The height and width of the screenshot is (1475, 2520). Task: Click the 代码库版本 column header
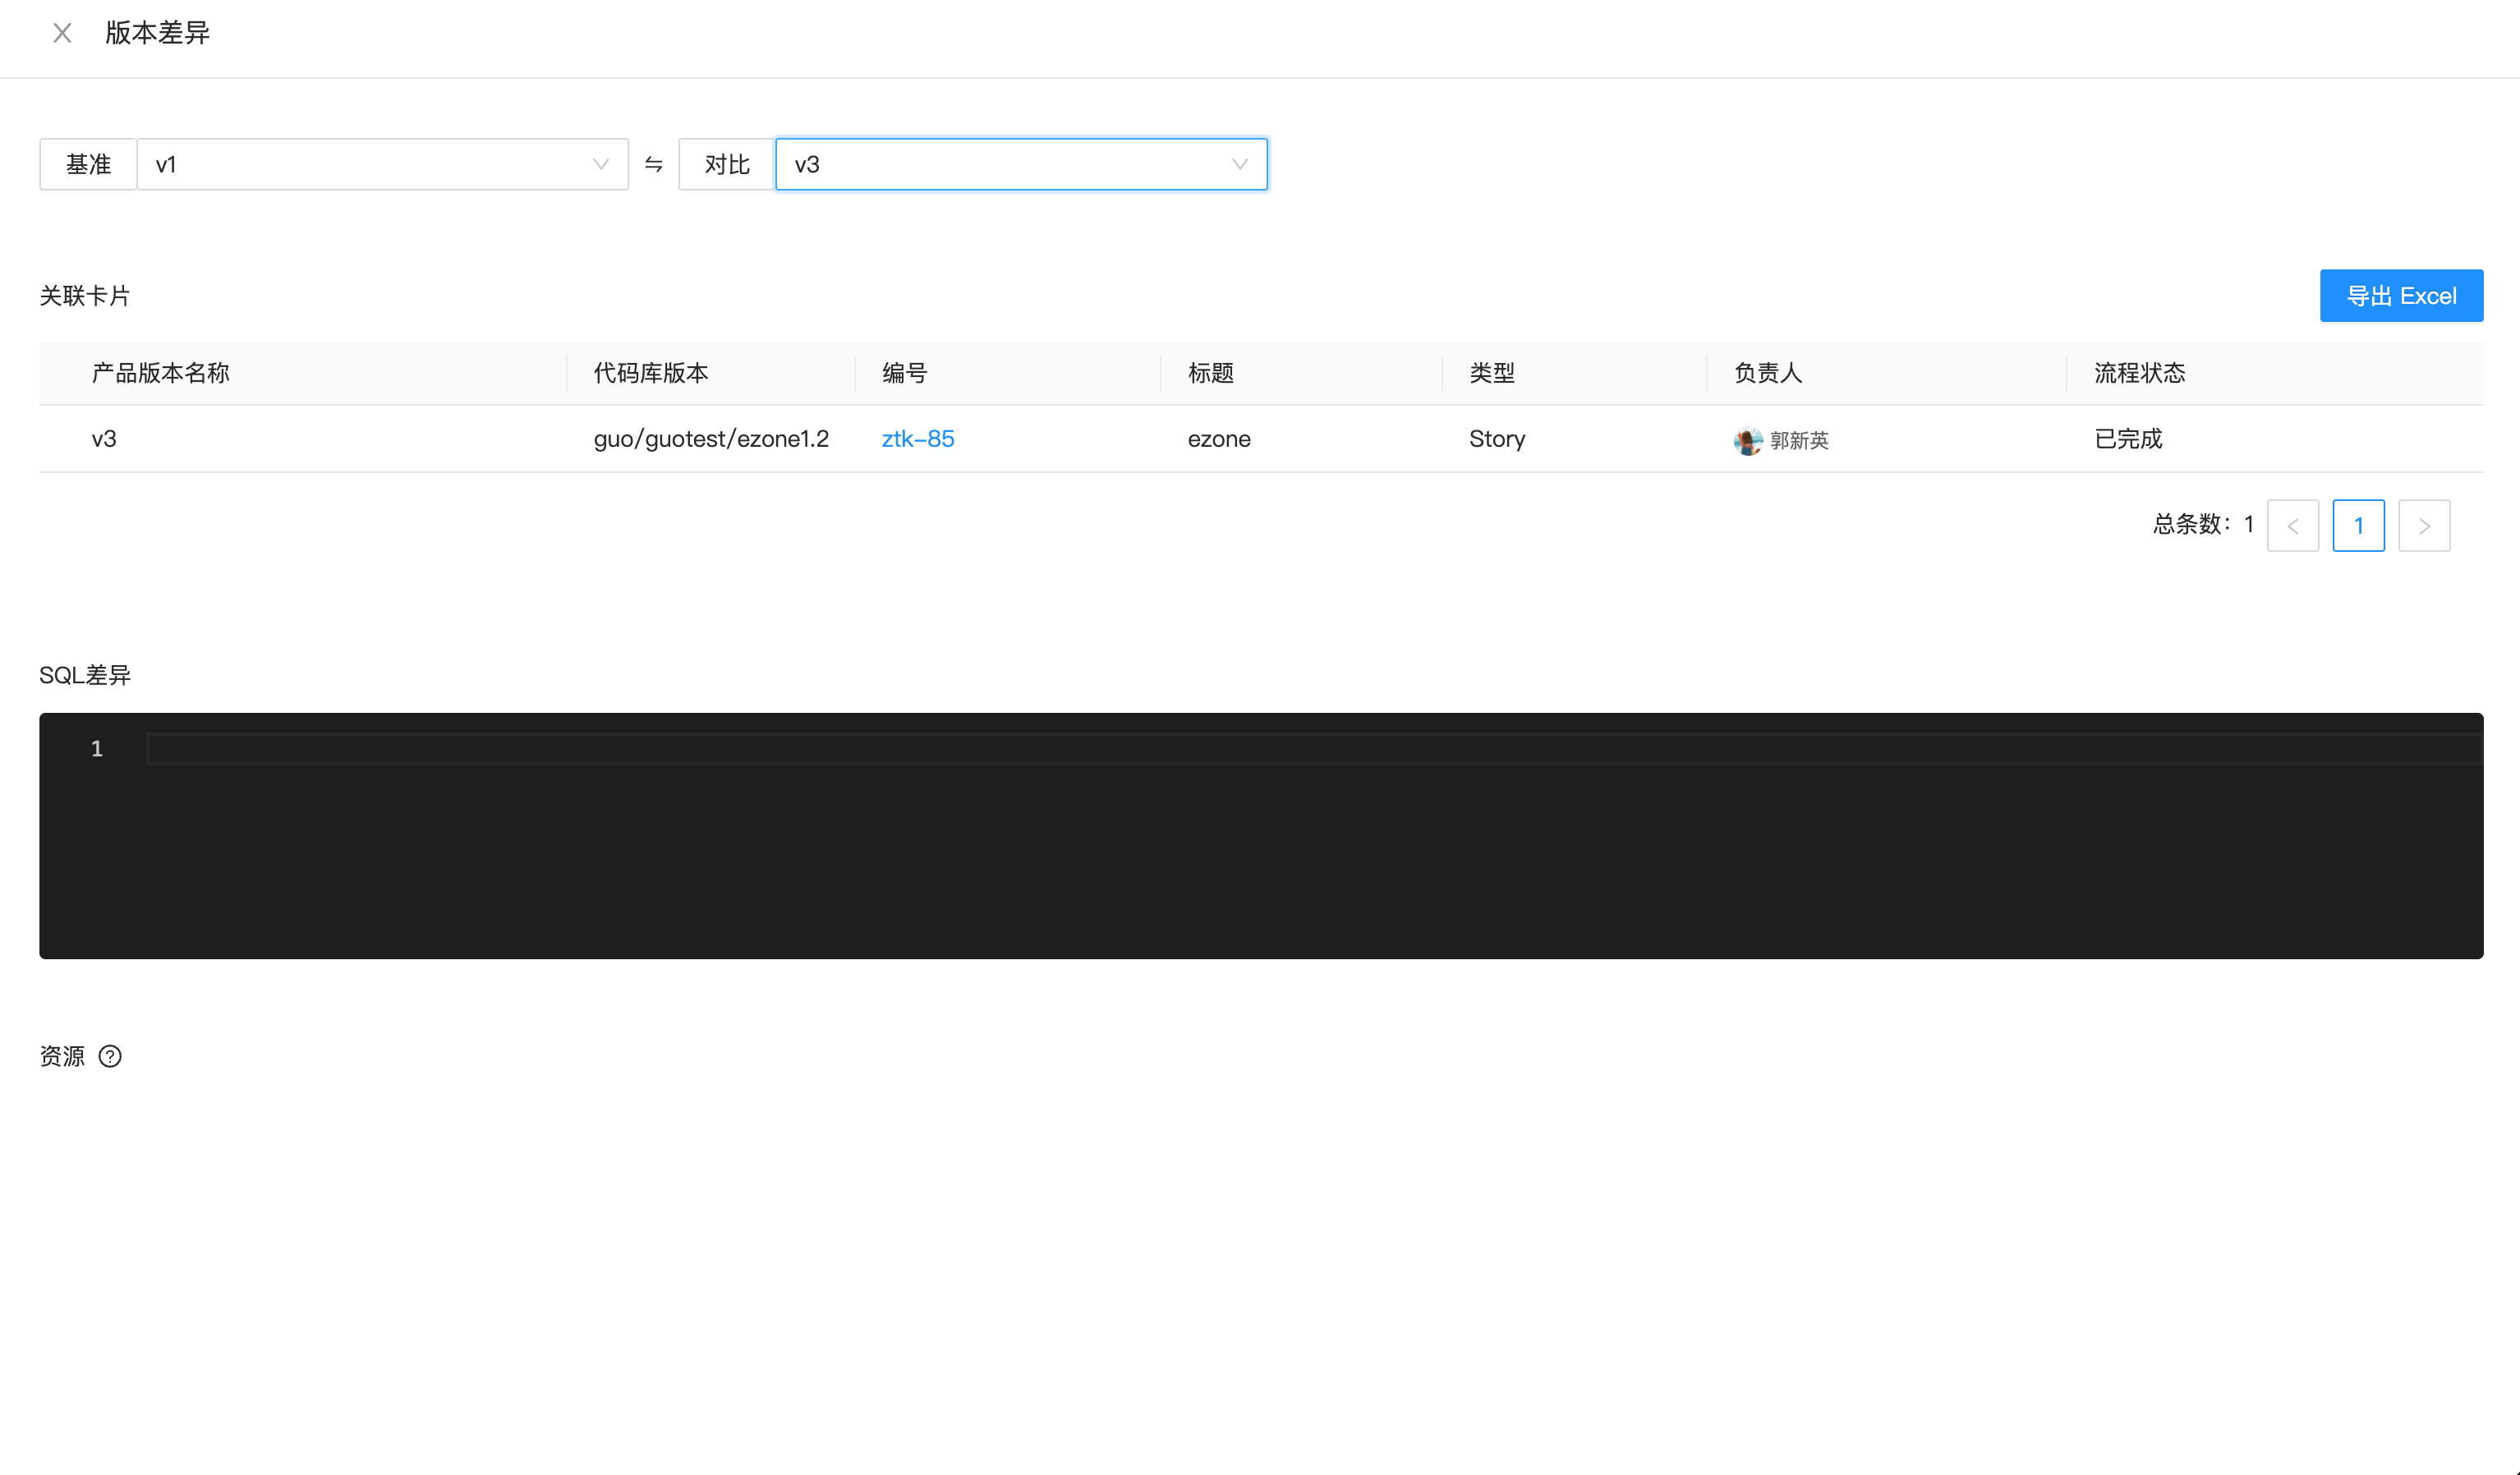[x=650, y=373]
